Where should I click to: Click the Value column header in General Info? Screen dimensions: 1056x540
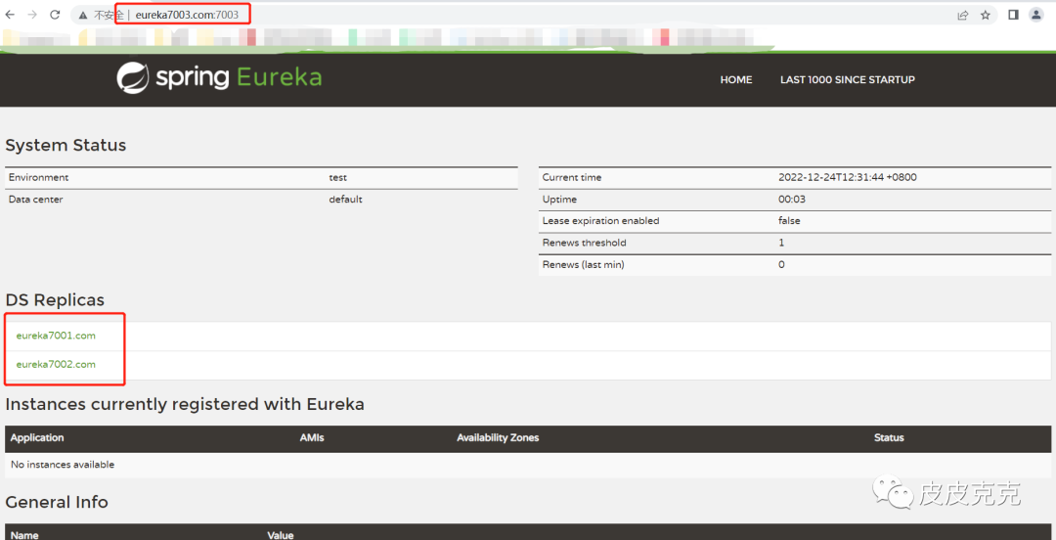point(281,535)
